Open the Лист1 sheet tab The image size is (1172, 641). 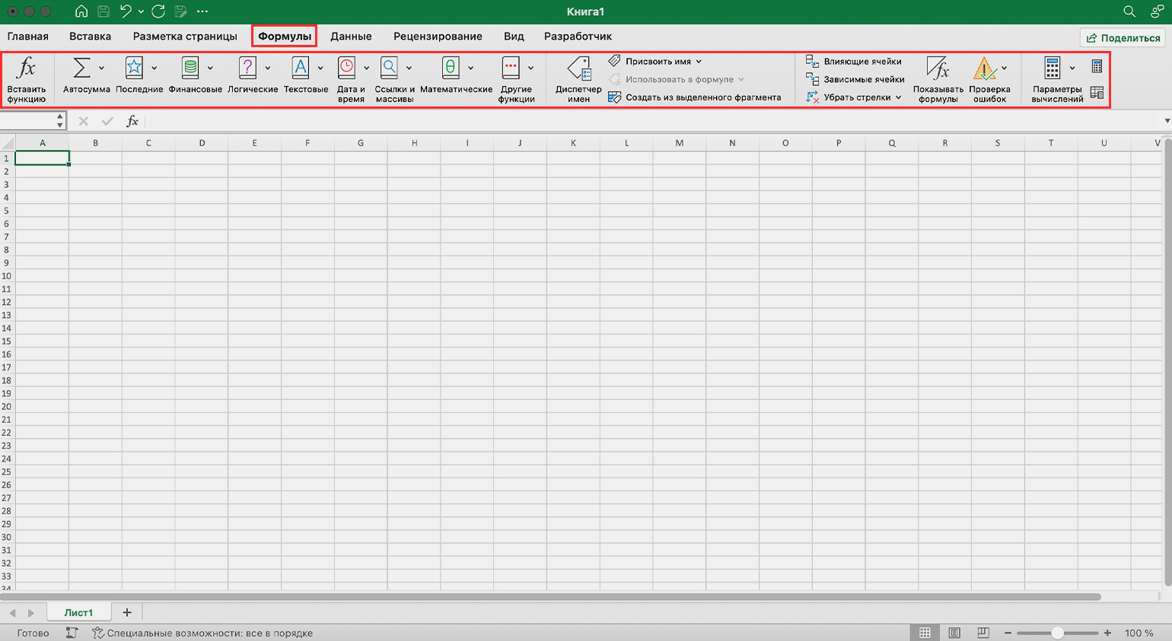78,613
